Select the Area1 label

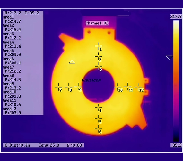point(8,17)
